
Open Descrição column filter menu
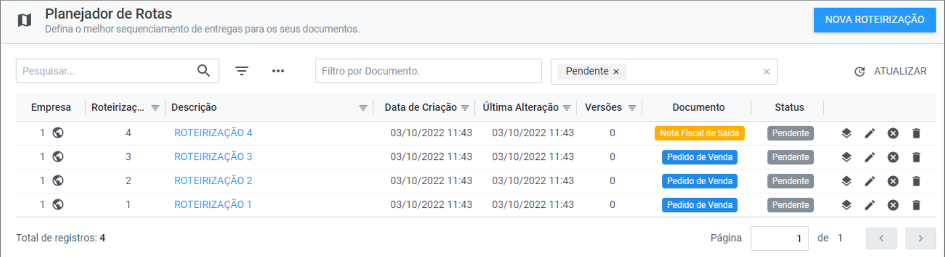(x=363, y=108)
